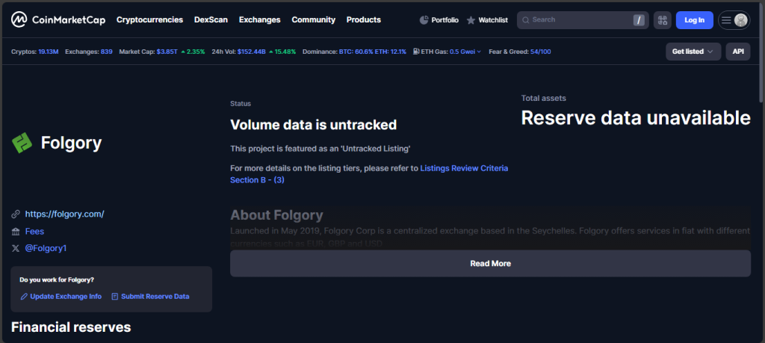Click the QR scan icon button

tap(662, 20)
